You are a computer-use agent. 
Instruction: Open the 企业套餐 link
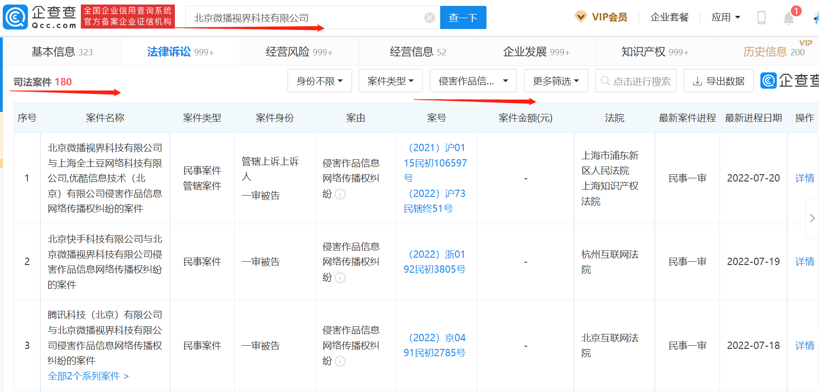tap(670, 17)
